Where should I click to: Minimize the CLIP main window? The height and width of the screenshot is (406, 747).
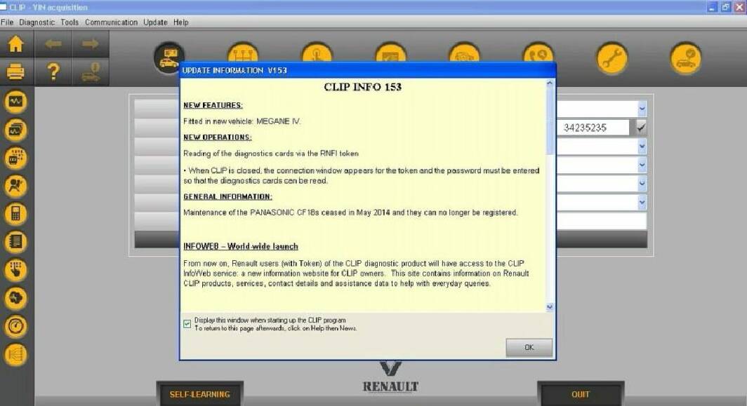tap(712, 7)
